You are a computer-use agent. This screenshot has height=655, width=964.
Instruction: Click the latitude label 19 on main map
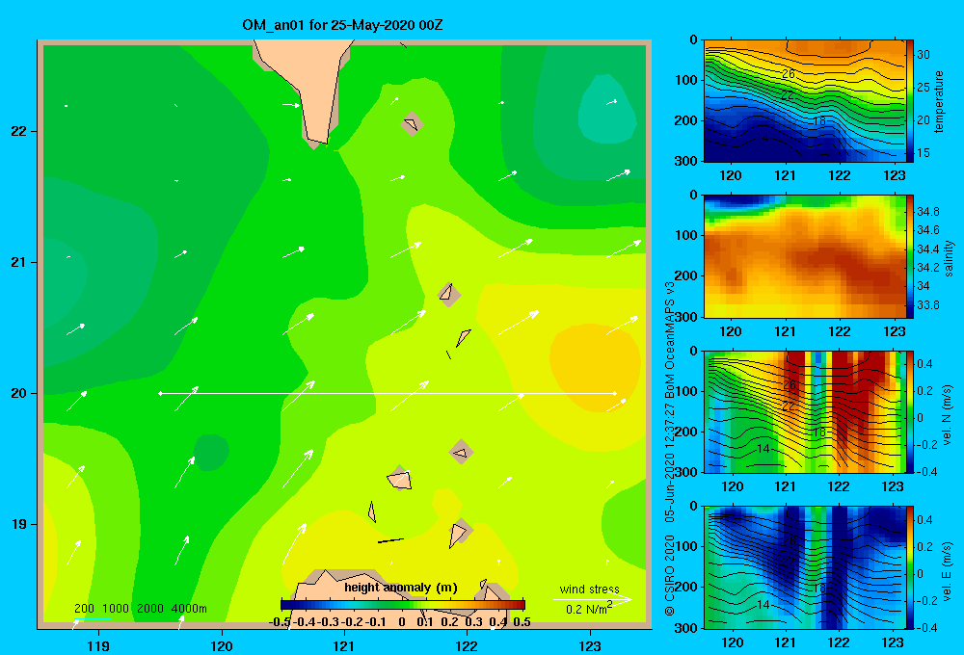tap(18, 524)
